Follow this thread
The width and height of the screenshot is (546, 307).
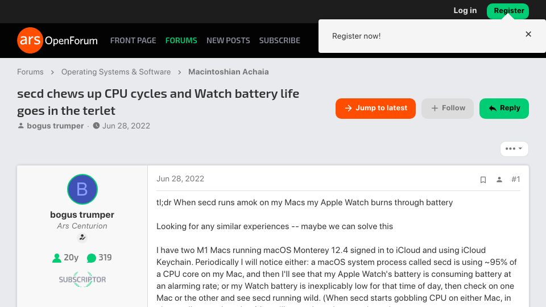coord(448,108)
